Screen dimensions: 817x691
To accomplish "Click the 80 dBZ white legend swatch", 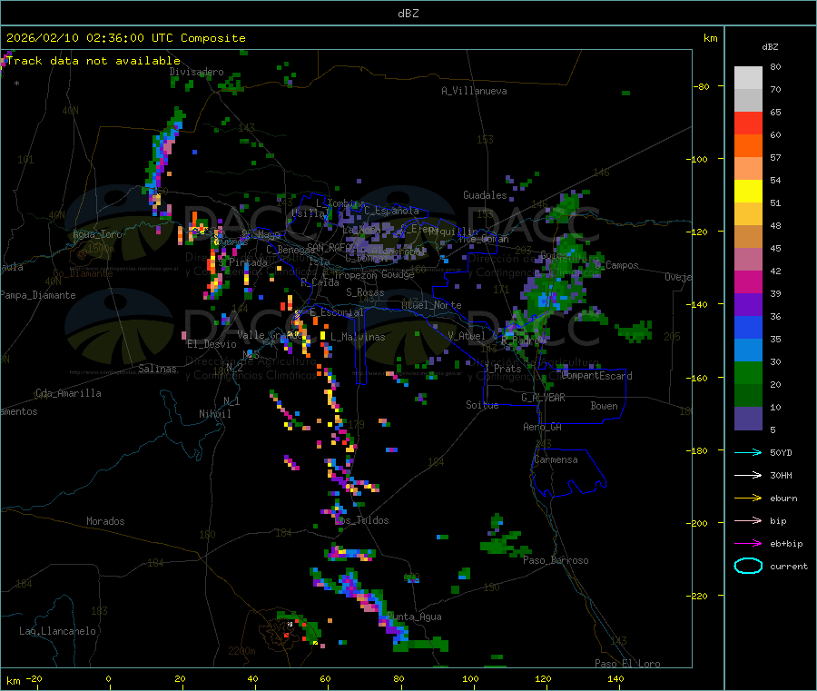I will coord(748,78).
